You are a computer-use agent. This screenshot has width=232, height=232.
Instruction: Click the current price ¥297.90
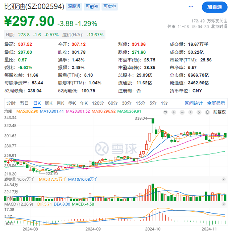(x=29, y=21)
